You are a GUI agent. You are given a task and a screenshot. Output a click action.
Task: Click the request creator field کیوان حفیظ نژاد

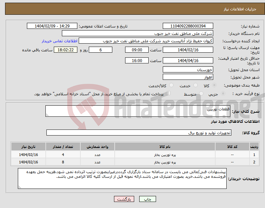pyautogui.click(x=146, y=41)
